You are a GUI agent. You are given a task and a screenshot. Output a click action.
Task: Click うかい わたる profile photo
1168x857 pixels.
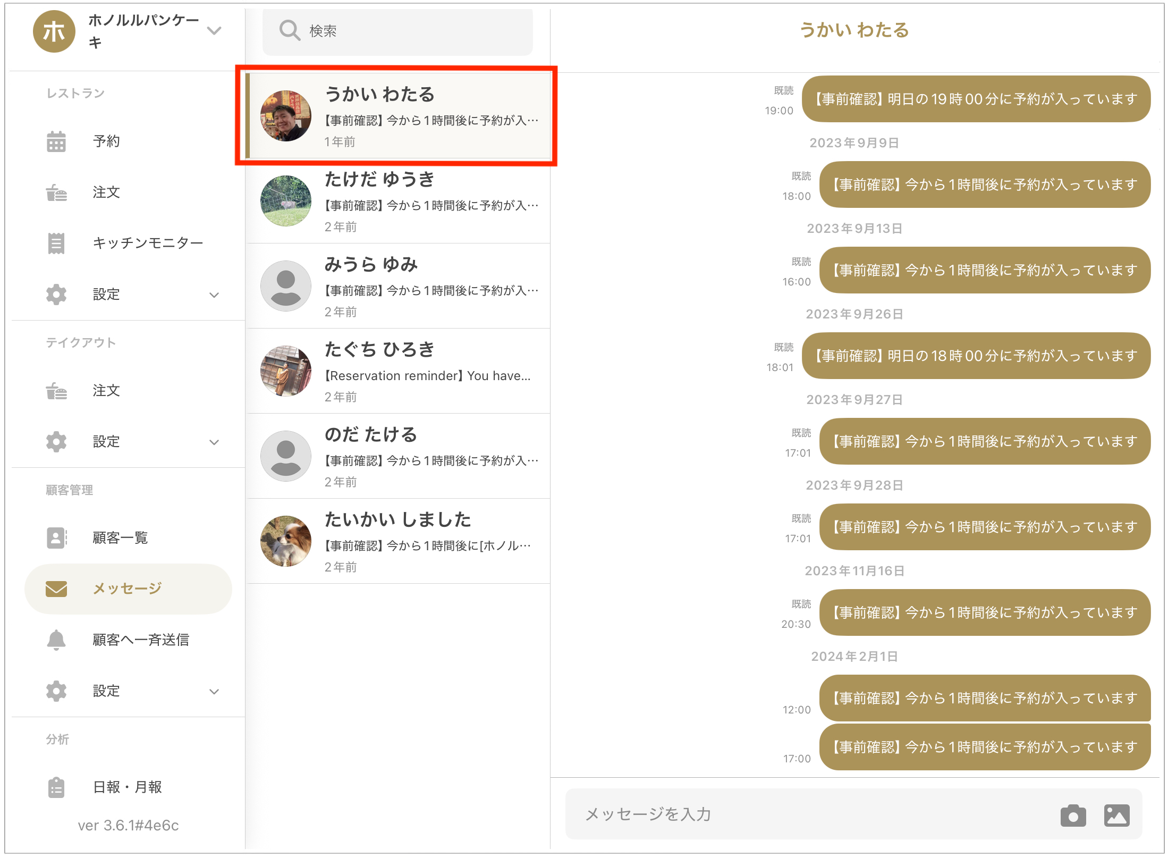pyautogui.click(x=286, y=116)
